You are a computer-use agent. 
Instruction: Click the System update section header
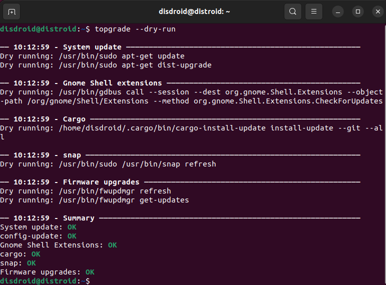coord(180,47)
